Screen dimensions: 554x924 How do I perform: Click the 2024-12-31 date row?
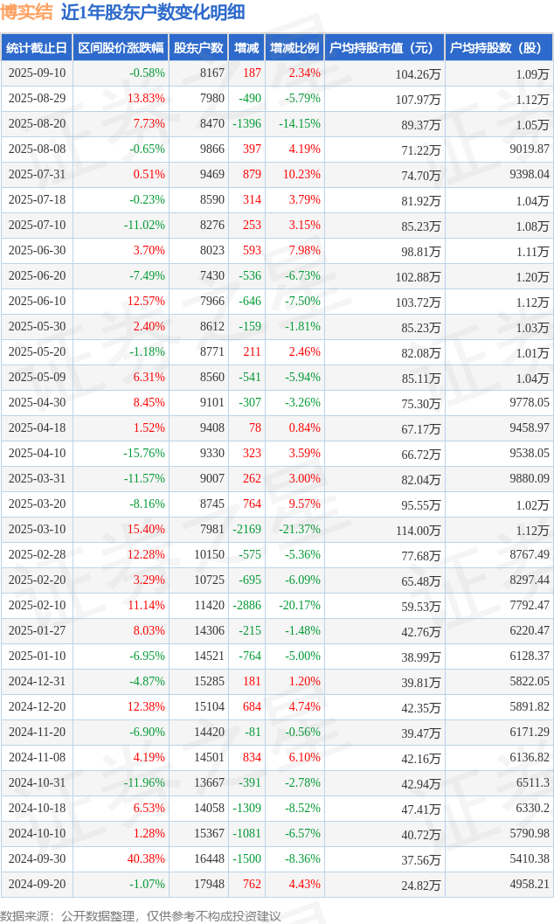tap(36, 682)
